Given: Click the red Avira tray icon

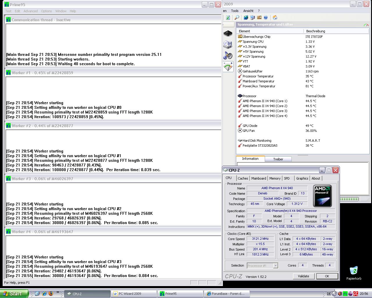Looking at the screenshot, I should [x=355, y=294].
